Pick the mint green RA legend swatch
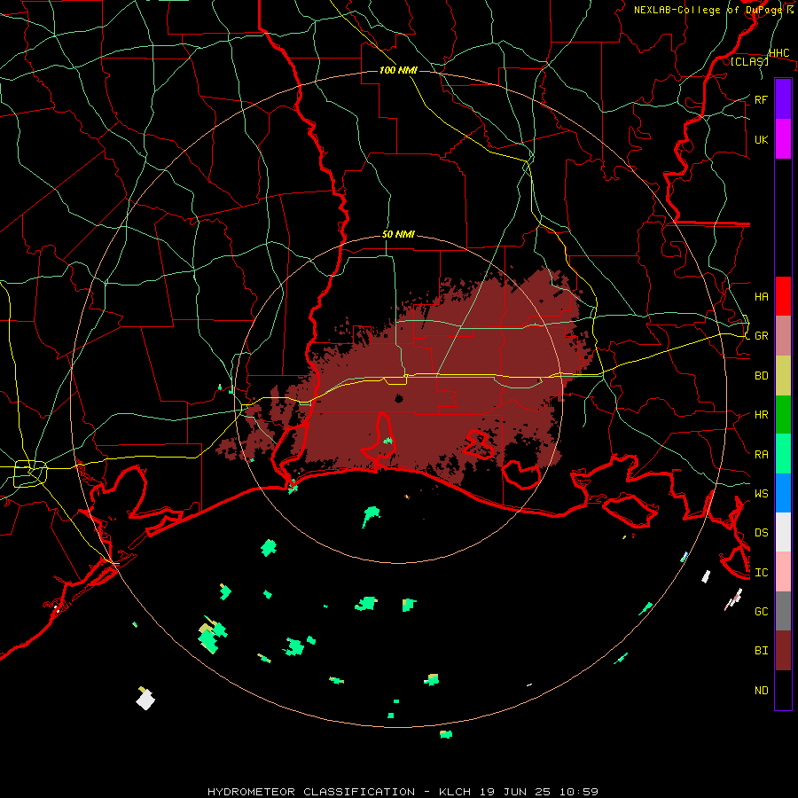 783,454
